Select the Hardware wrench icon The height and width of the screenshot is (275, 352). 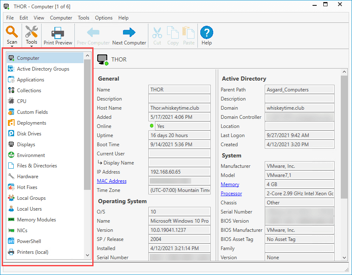pyautogui.click(x=11, y=176)
